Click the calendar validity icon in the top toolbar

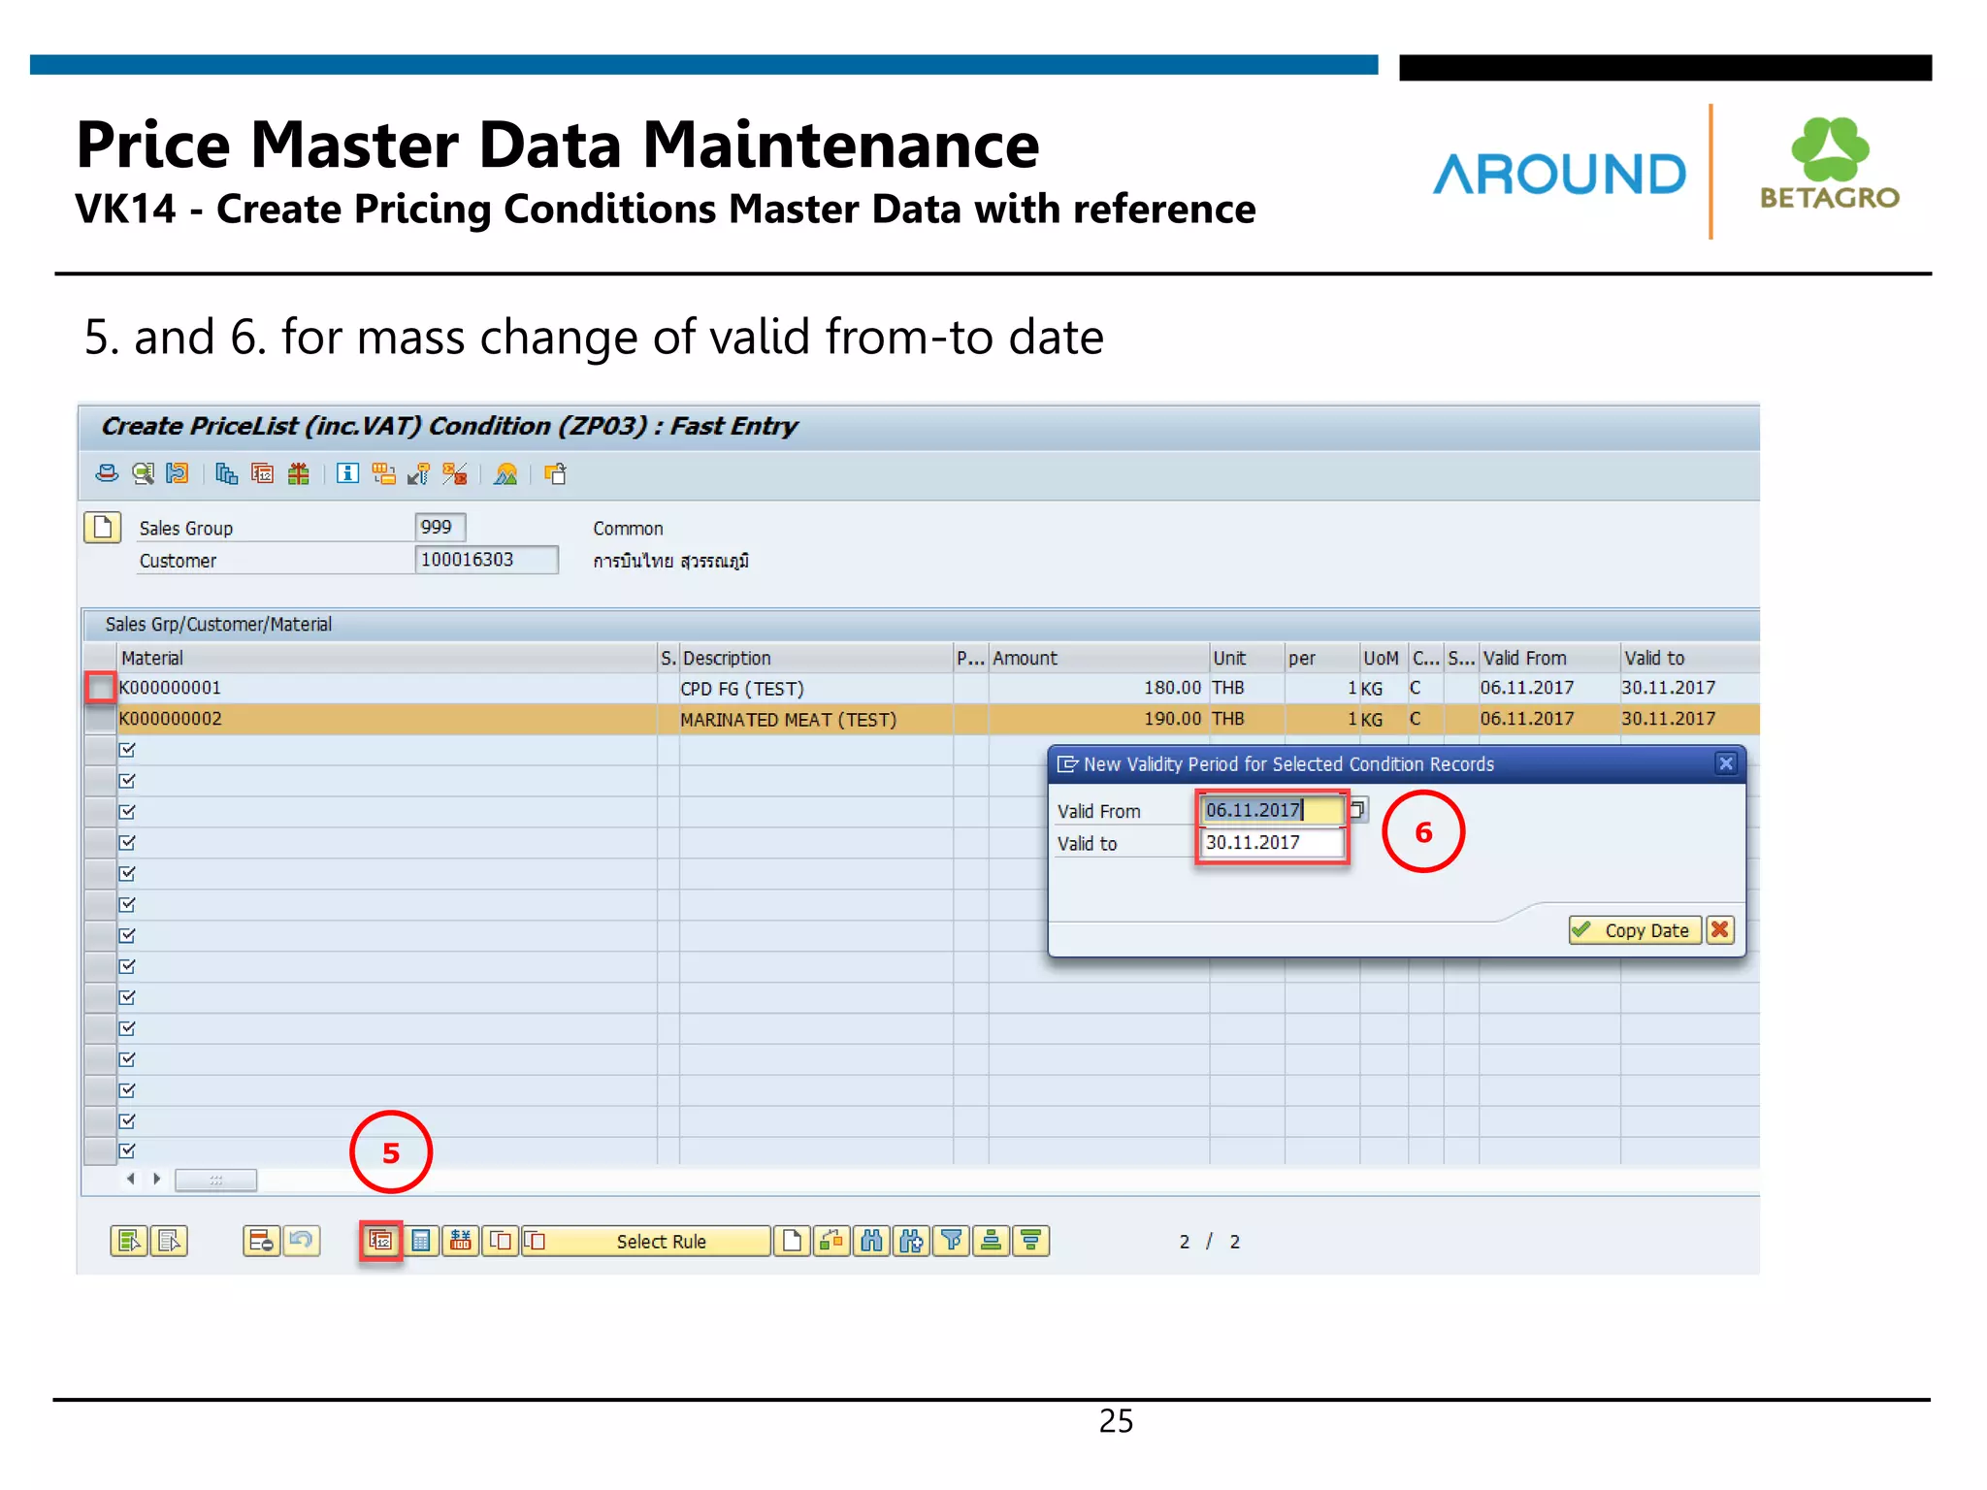click(262, 473)
